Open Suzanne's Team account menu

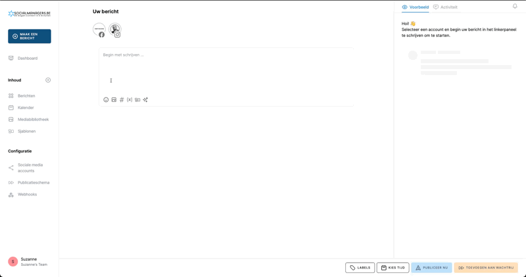coord(29,261)
